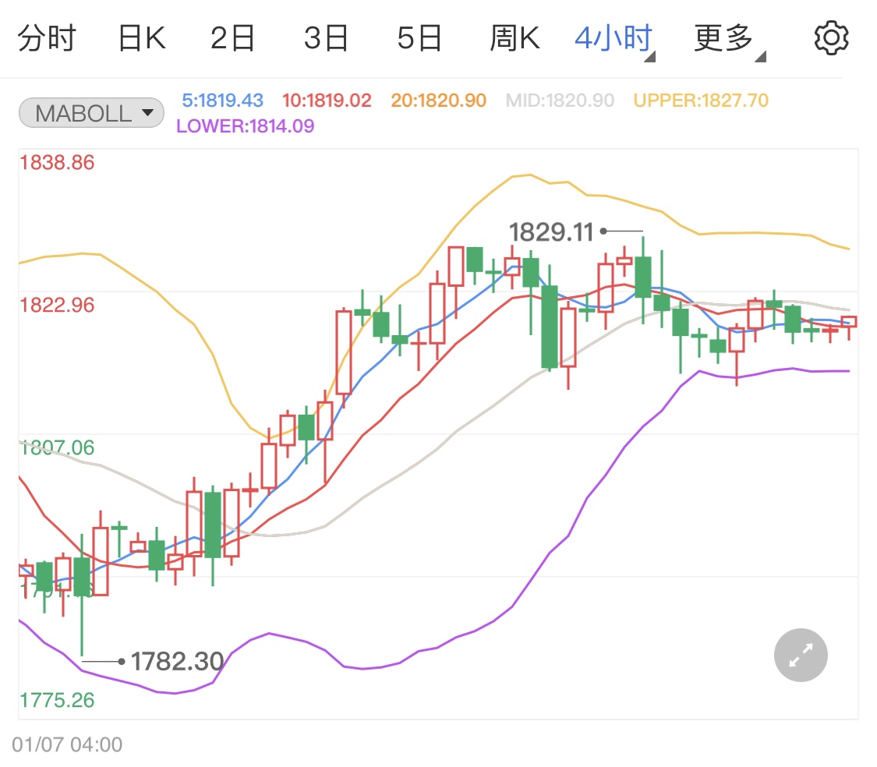Select the 日K daily candlestick tab

pos(142,39)
